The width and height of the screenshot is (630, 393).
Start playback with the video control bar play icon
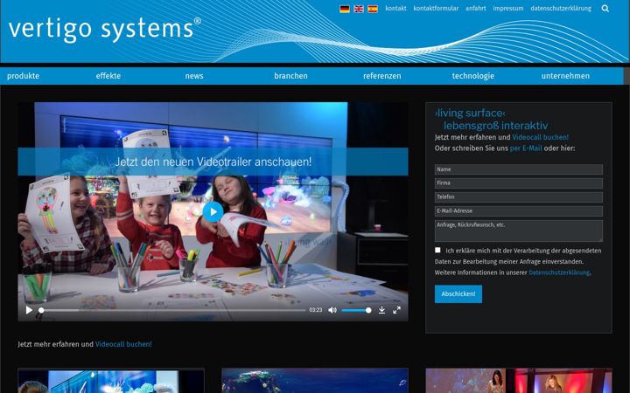tap(29, 310)
